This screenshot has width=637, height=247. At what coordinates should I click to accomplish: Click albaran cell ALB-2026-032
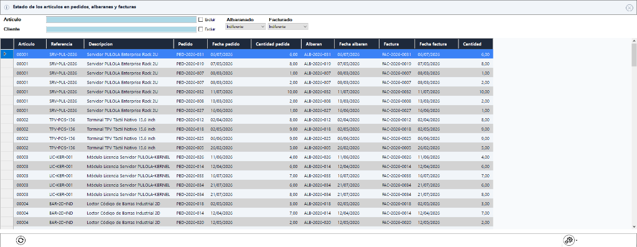pyautogui.click(x=318, y=91)
